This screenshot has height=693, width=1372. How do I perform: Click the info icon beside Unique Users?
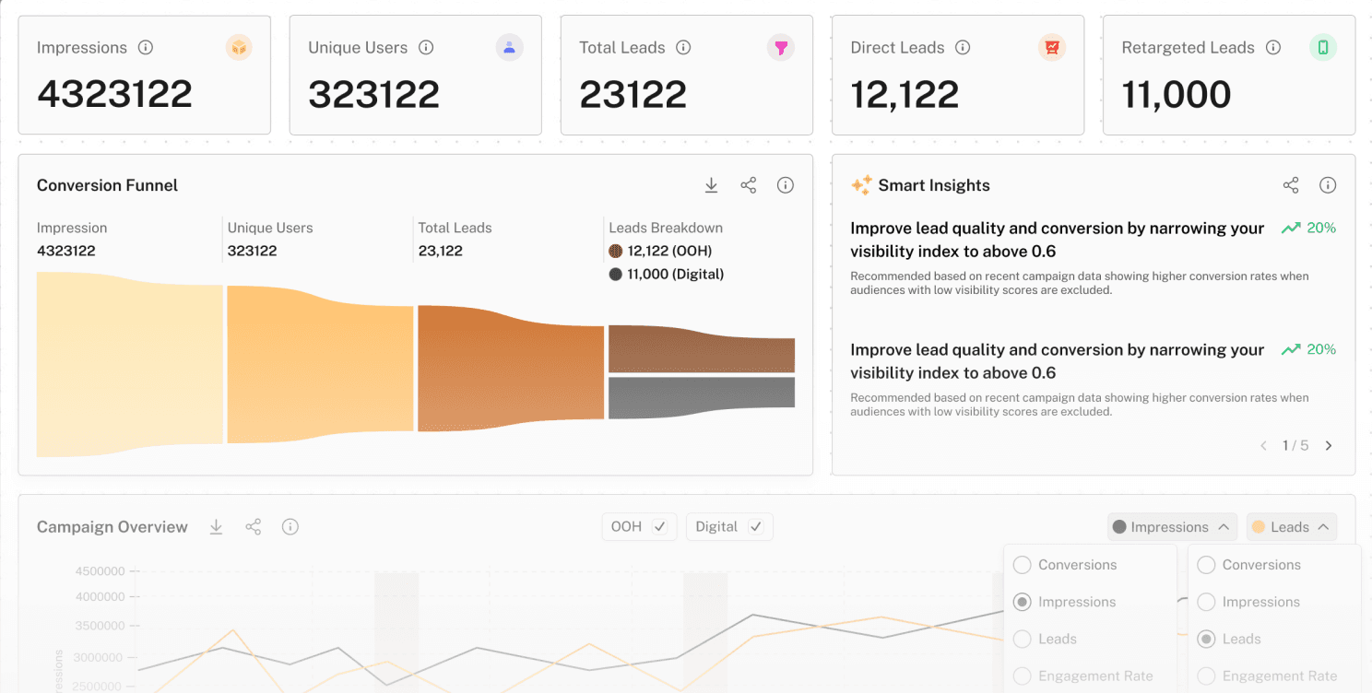(426, 48)
